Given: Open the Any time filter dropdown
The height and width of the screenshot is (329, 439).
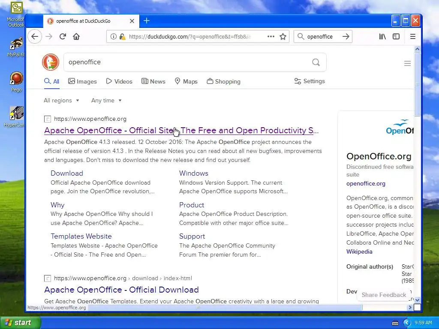Looking at the screenshot, I should tap(106, 100).
